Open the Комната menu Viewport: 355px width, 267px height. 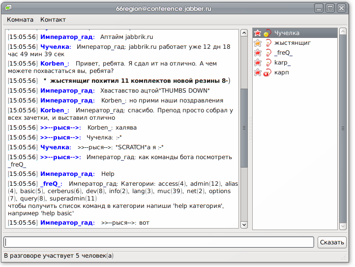click(x=20, y=20)
